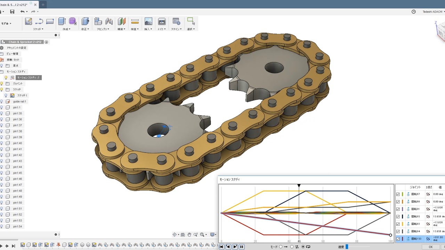Click the Pan hand icon
The image size is (445, 250).
189,235
